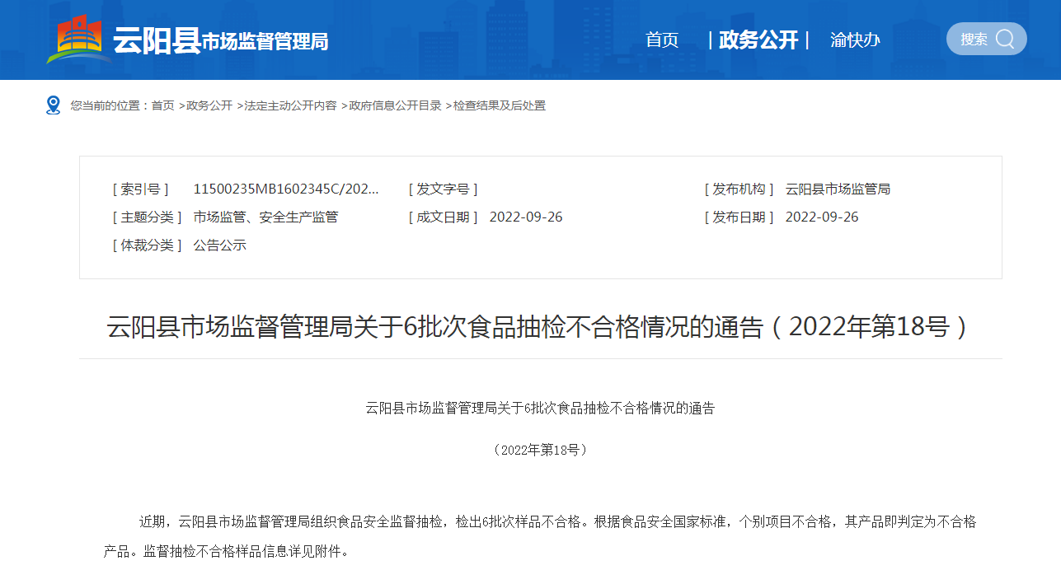Click the 云阳县市场监督管理局 site title in the header
Viewport: 1061px width, 570px height.
click(x=220, y=40)
